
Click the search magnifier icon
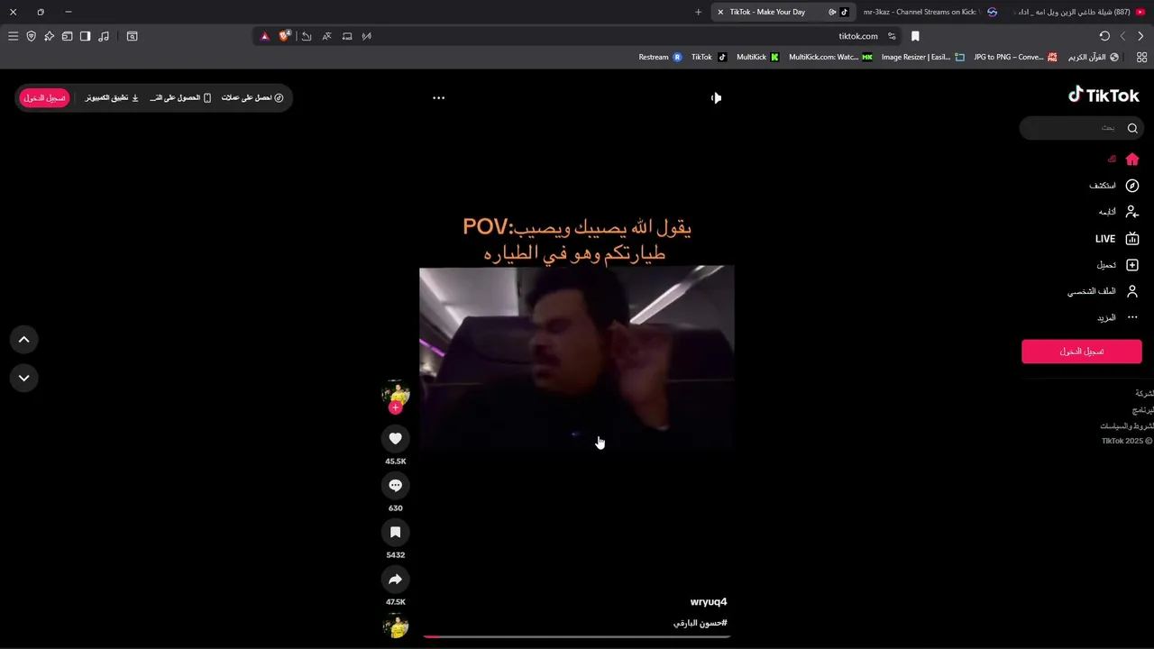[x=1132, y=128]
